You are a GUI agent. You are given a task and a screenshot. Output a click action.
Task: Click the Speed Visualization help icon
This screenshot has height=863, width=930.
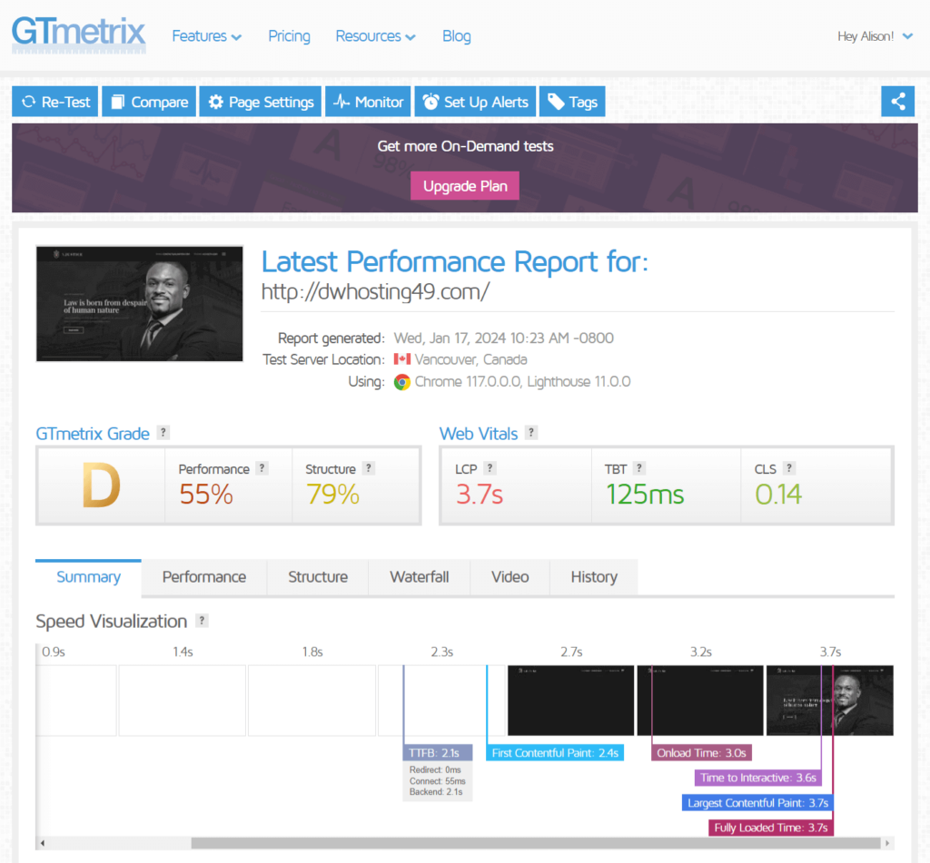(x=202, y=621)
